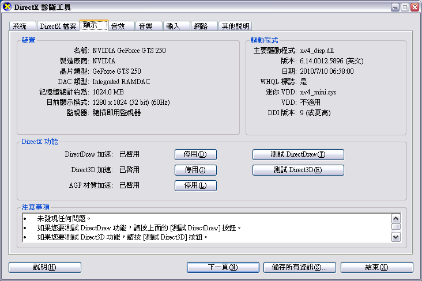Exit with the 結束(X) button
Screen dimensions: 422x281
377,267
